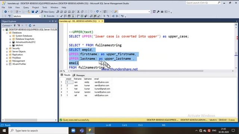Open the Connect dropdown in Object Explorer
Screen dimensions: 239x134
(7, 26)
